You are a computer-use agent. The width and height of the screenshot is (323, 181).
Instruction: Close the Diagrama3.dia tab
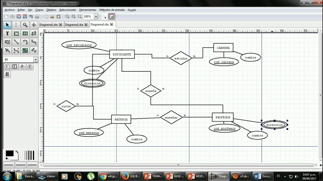(x=112, y=24)
